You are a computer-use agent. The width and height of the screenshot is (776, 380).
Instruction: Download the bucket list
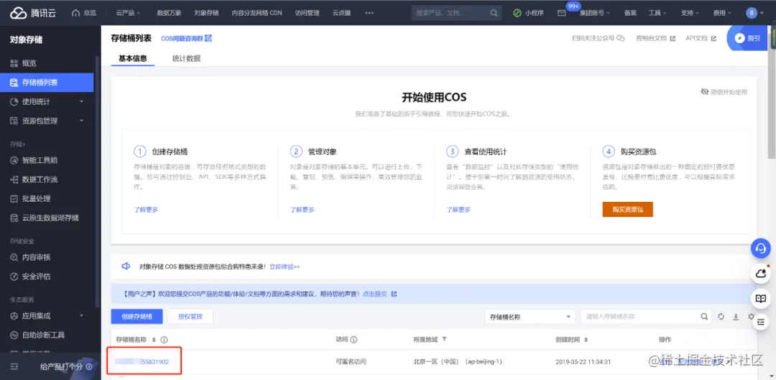pos(736,317)
